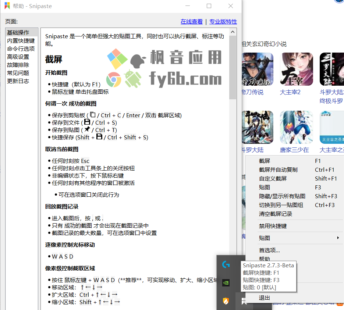Open the 帝刀传说 title link

click(252, 92)
